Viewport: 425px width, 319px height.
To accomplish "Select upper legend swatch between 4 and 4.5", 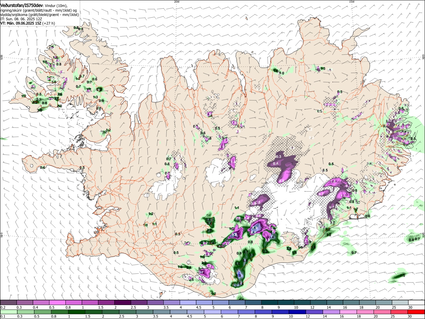I will pos(188,303).
